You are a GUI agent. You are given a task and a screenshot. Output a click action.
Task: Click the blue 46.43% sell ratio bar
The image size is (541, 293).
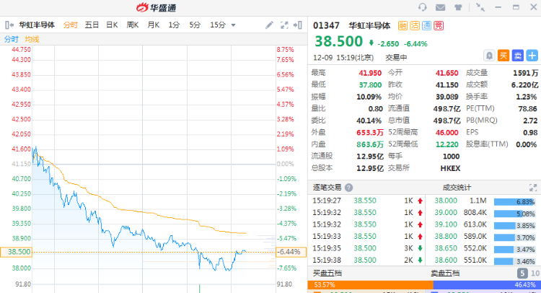487,285
